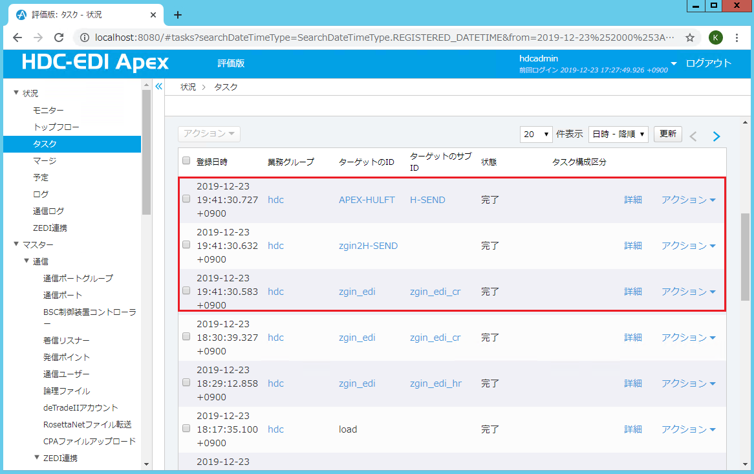754x474 pixels.
Task: Collapse the マスター tree section
Action: 16,244
